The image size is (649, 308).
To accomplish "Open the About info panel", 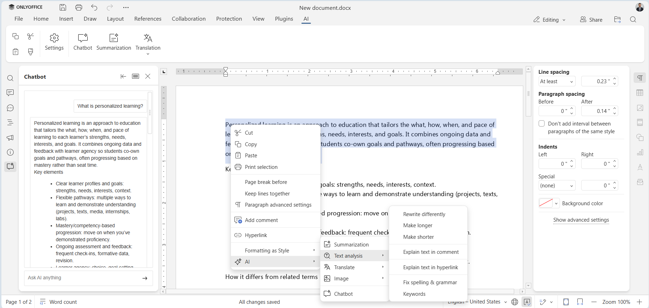I will pos(10,152).
